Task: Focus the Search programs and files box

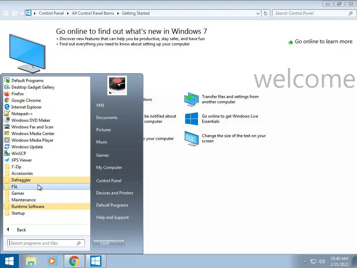Action: (46, 243)
